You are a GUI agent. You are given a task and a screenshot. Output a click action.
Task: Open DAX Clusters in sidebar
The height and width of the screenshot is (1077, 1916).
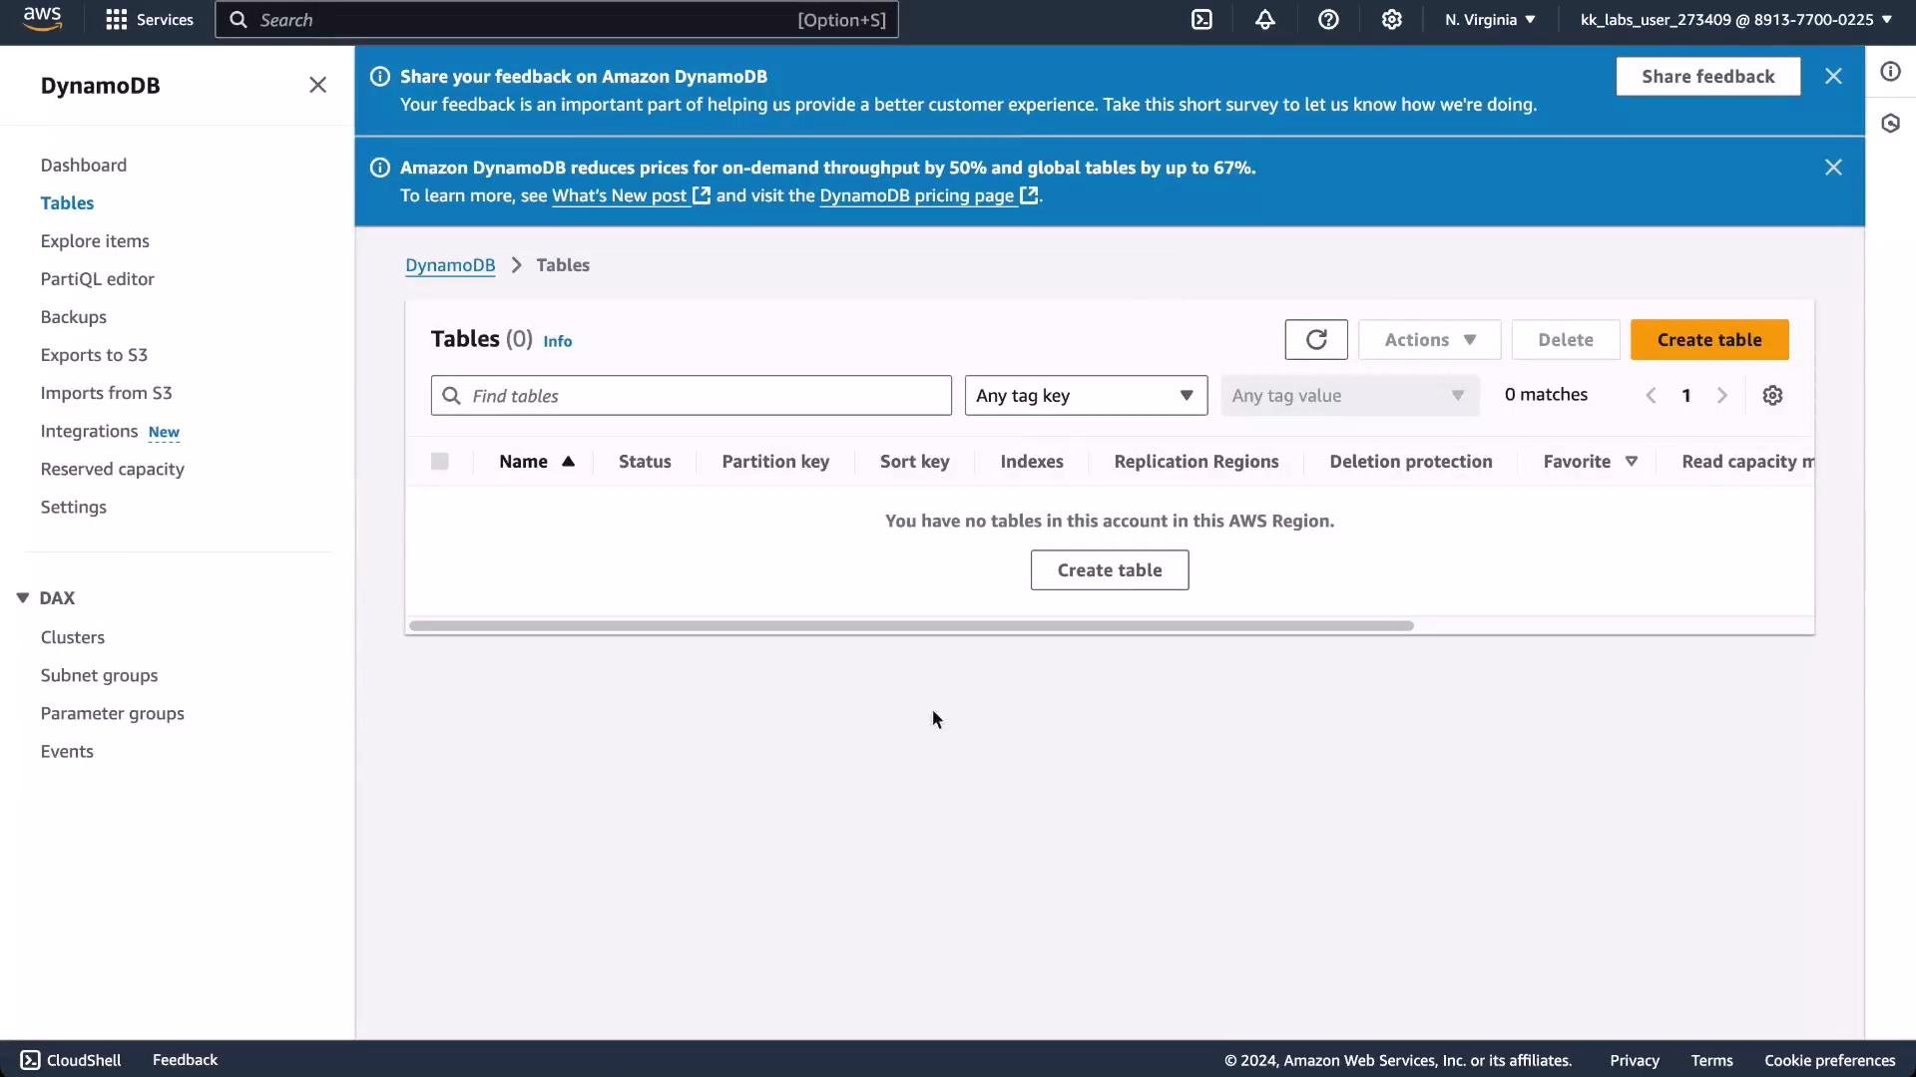tap(73, 637)
